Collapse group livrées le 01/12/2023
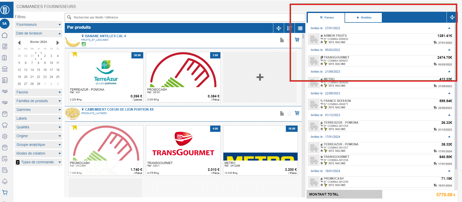 point(449,115)
